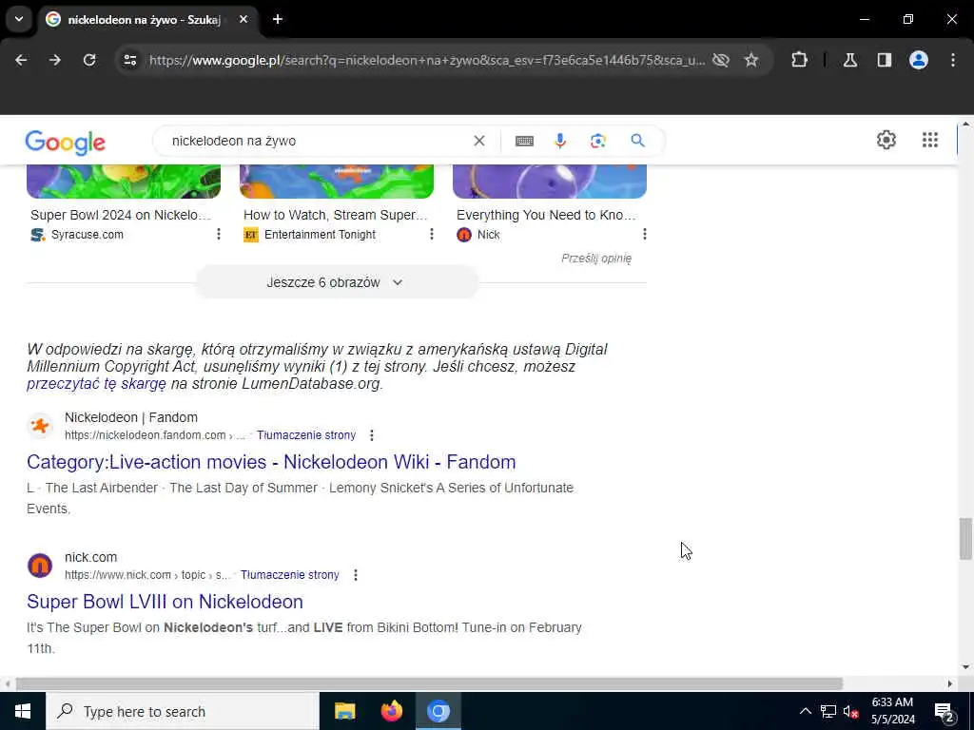
Task: Open 'Everything You Need to Kno...' image thumbnail
Action: (x=550, y=182)
